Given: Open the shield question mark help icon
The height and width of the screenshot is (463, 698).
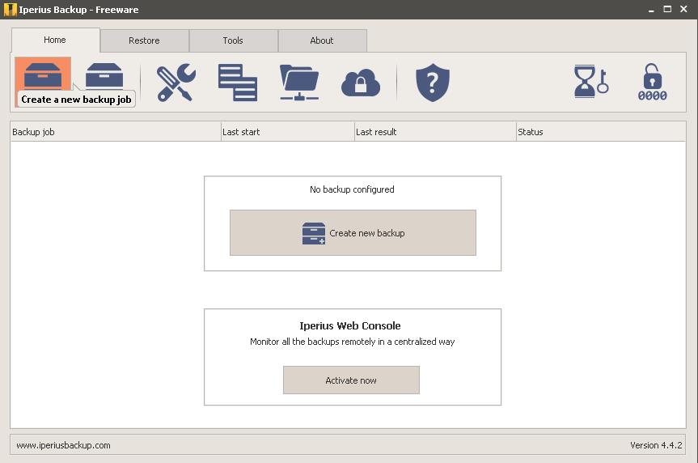Looking at the screenshot, I should pyautogui.click(x=432, y=83).
